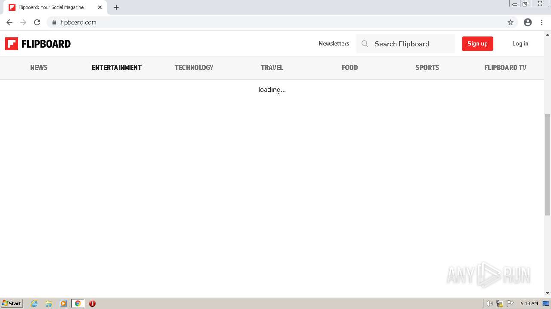Open the Action Center flag icon

tap(510, 303)
